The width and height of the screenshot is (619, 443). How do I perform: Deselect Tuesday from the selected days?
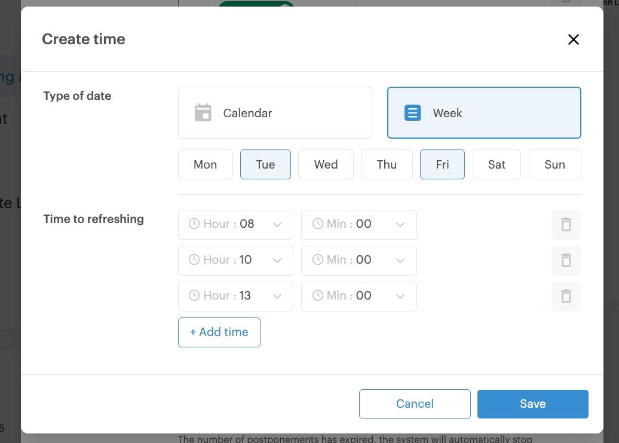click(265, 164)
